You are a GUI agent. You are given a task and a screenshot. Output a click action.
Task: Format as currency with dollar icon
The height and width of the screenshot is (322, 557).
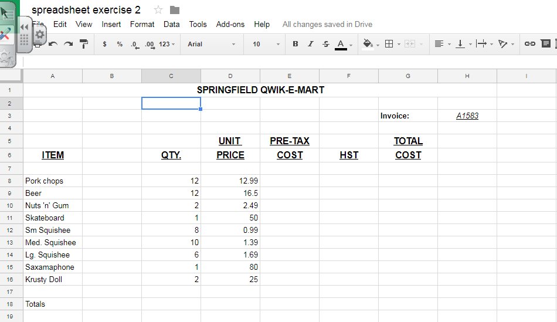click(x=104, y=44)
